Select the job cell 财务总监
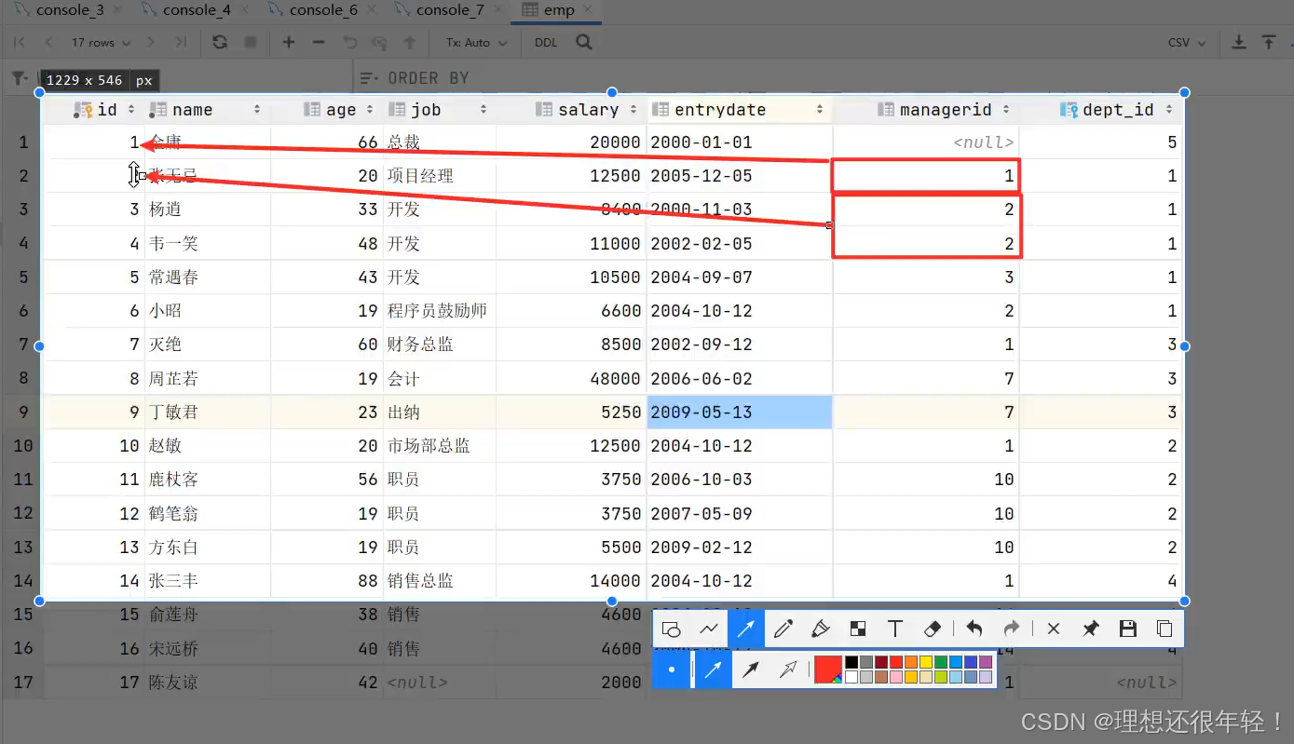The width and height of the screenshot is (1294, 744). point(439,345)
